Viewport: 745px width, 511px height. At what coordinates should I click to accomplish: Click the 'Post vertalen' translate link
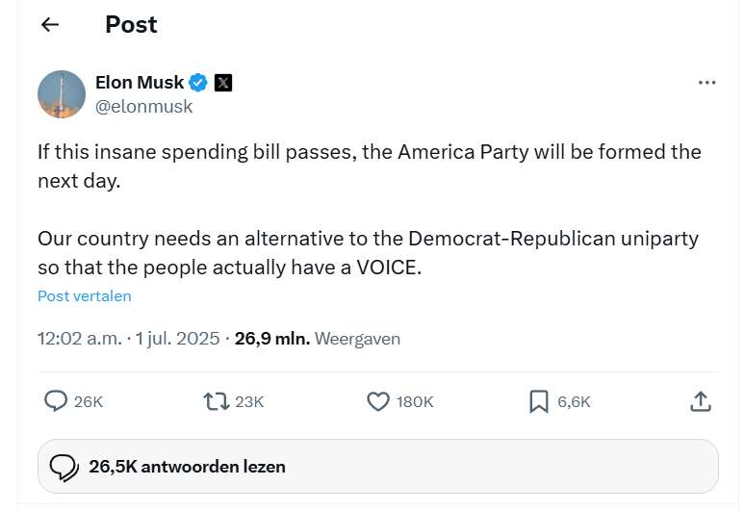click(85, 296)
